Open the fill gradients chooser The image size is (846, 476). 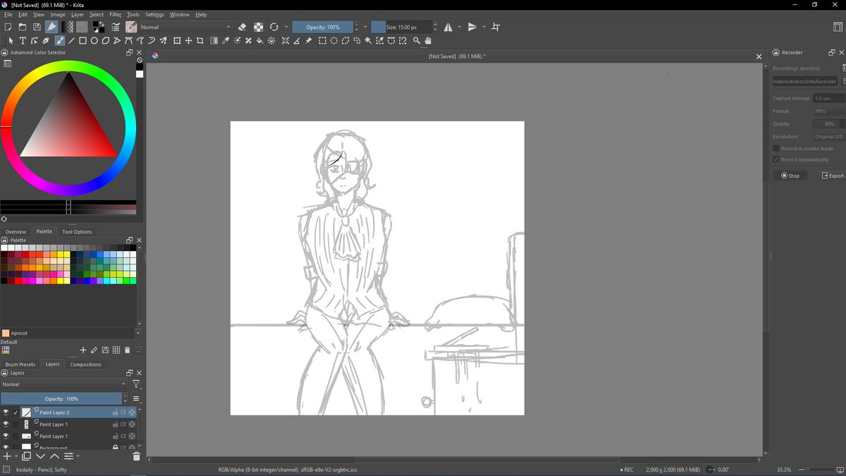[68, 27]
